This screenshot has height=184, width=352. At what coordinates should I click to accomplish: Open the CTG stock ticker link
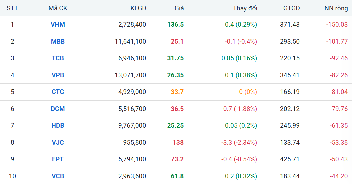pyautogui.click(x=58, y=92)
